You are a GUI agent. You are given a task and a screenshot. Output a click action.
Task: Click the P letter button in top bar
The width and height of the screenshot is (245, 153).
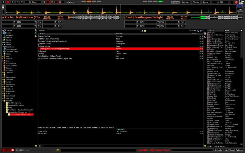pos(52,2)
